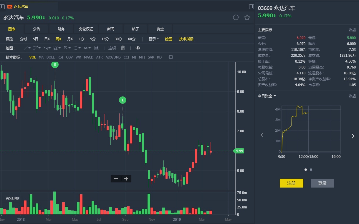Screen dimensions: 359x224
Task: Select the 15分 interval
Action: tap(105, 39)
